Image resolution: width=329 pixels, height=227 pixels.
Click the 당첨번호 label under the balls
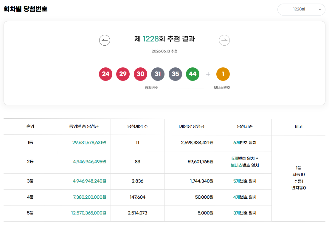pos(151,88)
